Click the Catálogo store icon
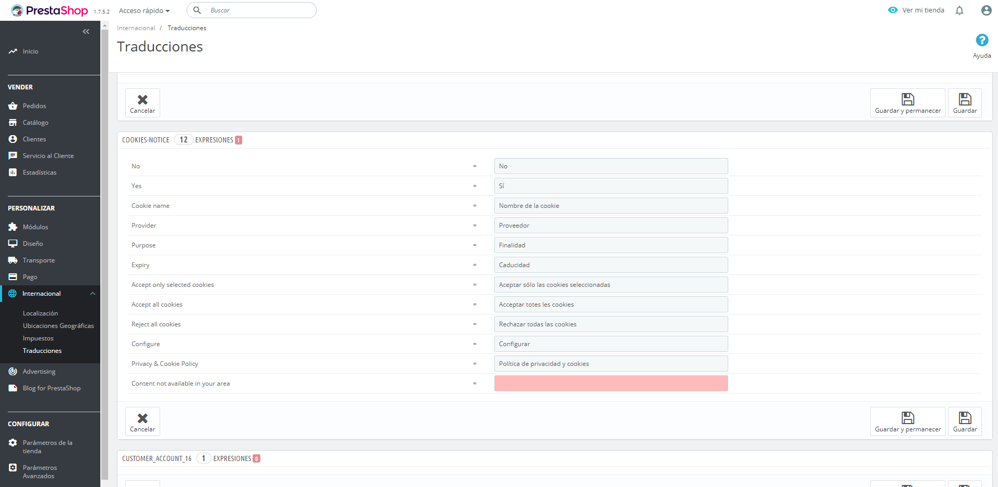Screen dimensions: 998x487 coord(13,123)
